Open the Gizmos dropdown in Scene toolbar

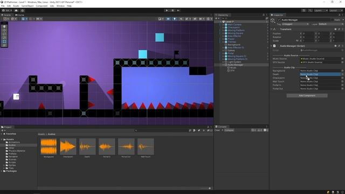[x=209, y=19]
